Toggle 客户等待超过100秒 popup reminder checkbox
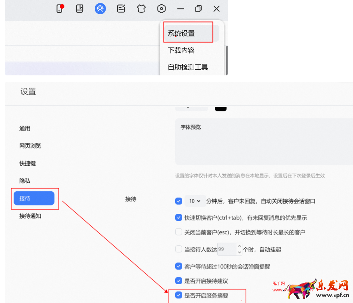 179,266
